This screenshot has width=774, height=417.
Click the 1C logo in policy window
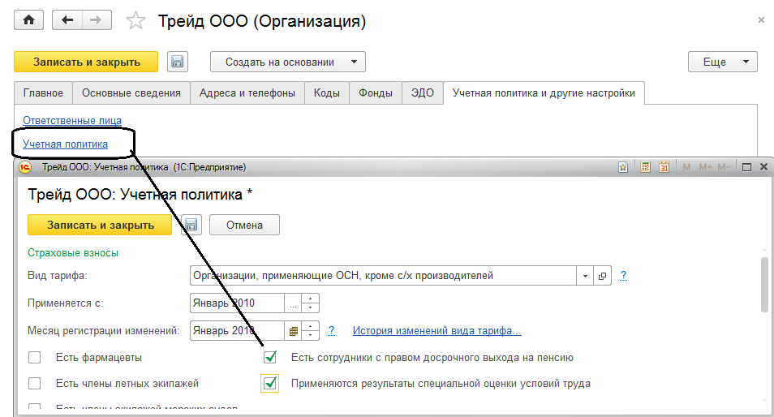tap(24, 167)
